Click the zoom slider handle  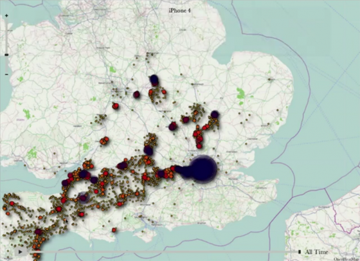pyautogui.click(x=6, y=55)
